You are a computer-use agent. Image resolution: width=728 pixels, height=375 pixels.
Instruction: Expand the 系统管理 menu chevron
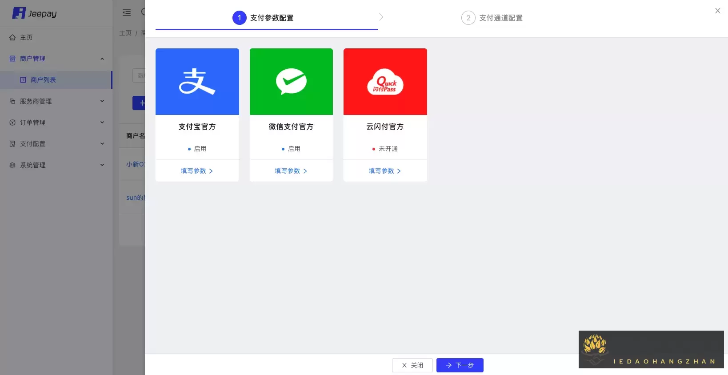102,165
